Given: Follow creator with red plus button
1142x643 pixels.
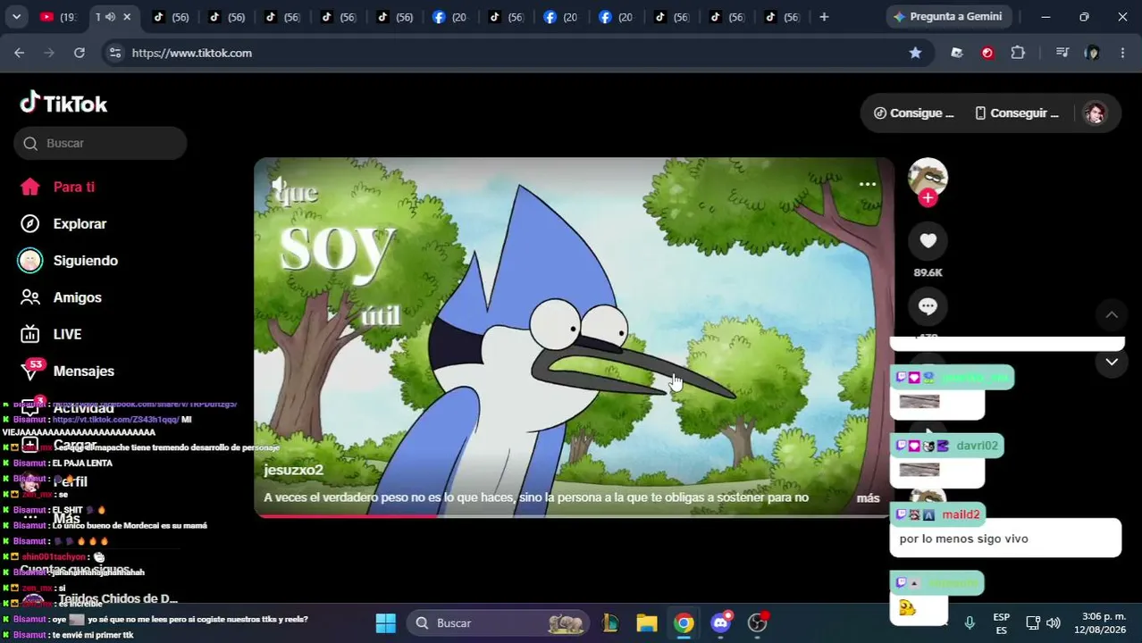Looking at the screenshot, I should coord(928,198).
